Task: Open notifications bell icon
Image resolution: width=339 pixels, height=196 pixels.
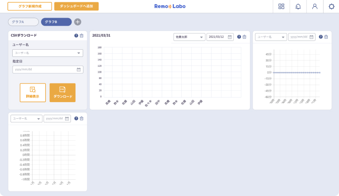Action: tap(298, 6)
